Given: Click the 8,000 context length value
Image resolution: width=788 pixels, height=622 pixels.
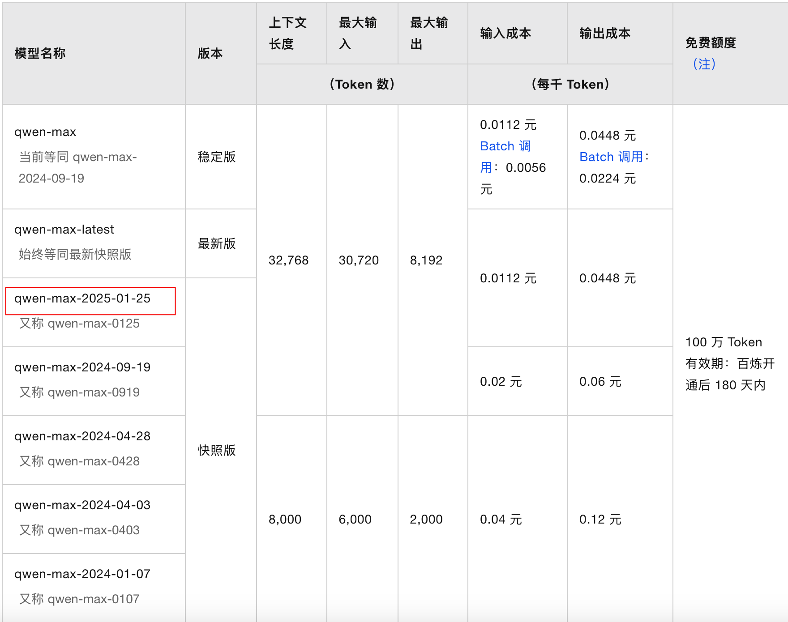Looking at the screenshot, I should coord(285,520).
